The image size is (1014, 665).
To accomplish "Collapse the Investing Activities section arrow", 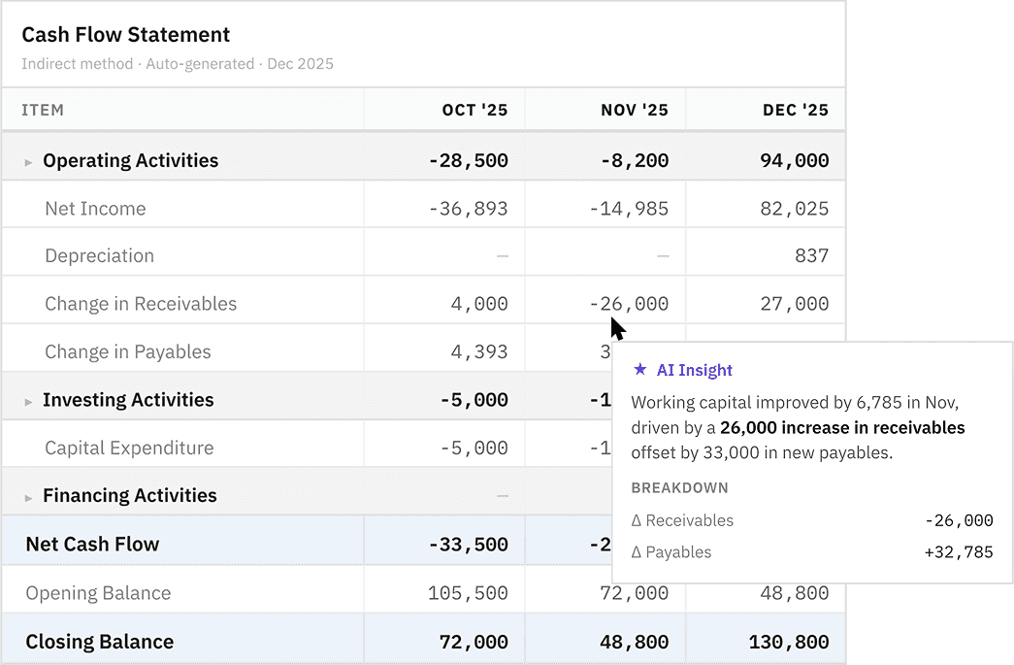I will (x=29, y=401).
